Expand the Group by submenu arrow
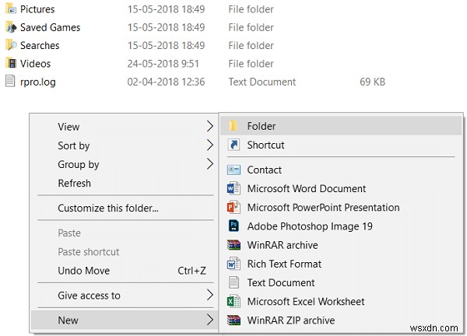 [209, 164]
